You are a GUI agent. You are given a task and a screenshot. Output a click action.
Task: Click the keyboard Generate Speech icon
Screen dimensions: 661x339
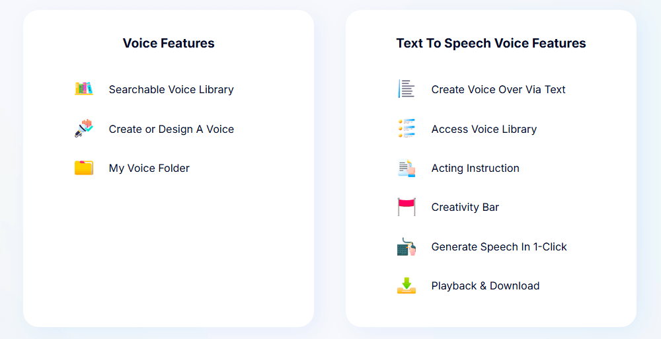click(x=407, y=246)
